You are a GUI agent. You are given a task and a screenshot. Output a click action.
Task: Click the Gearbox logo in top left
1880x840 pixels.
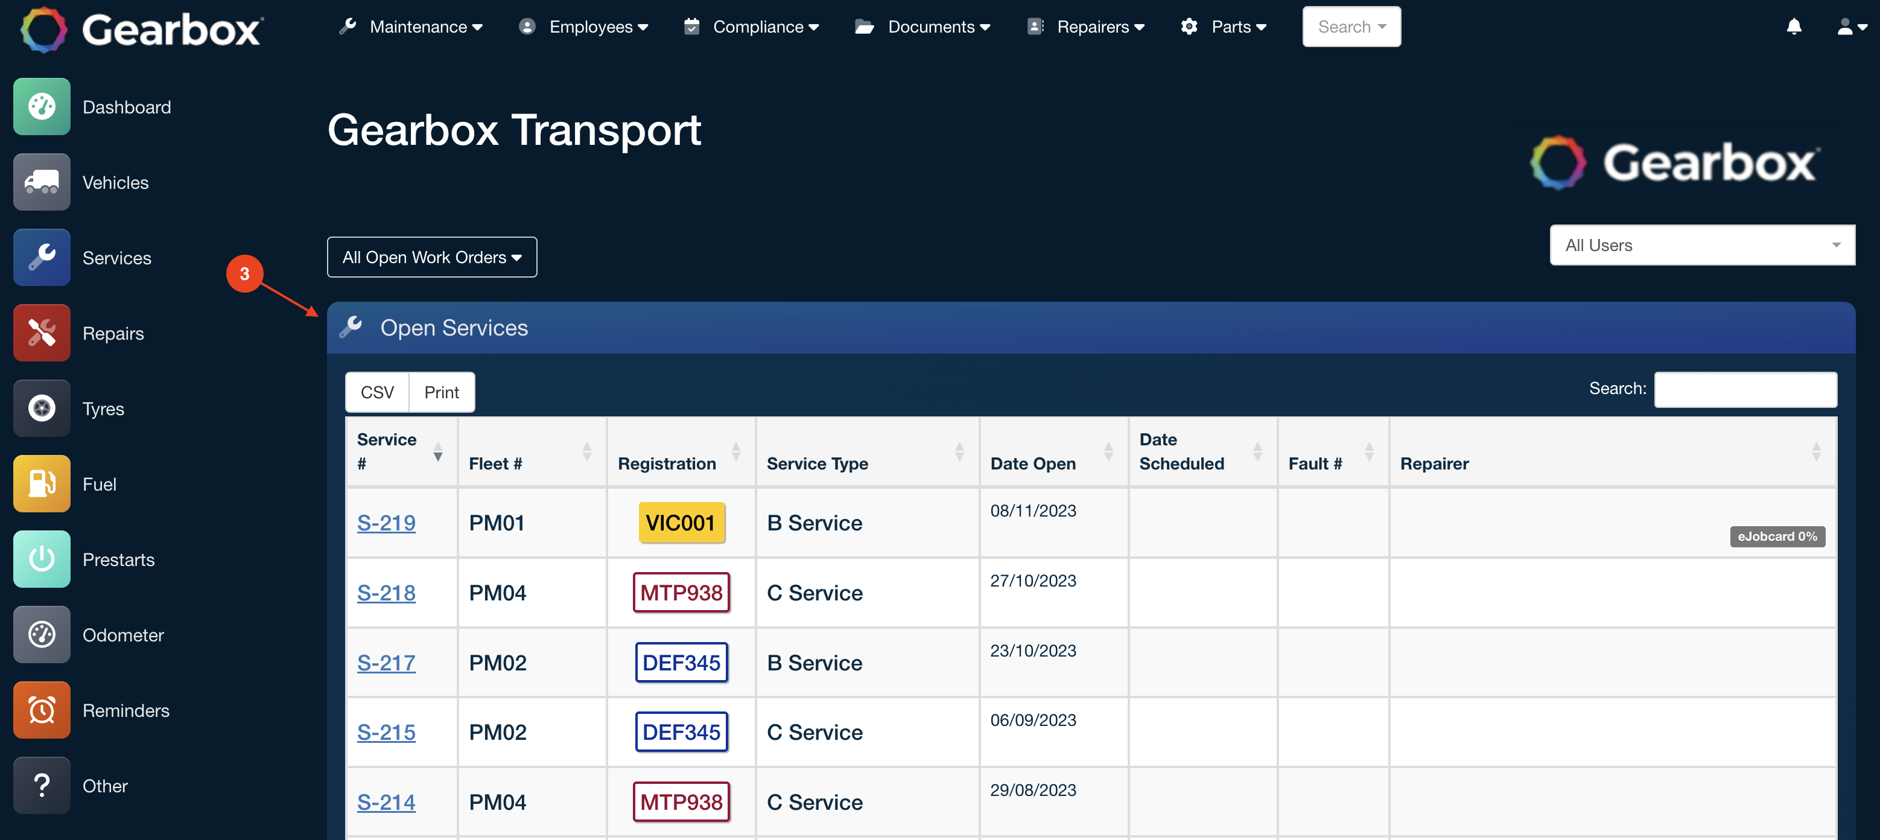pos(142,29)
